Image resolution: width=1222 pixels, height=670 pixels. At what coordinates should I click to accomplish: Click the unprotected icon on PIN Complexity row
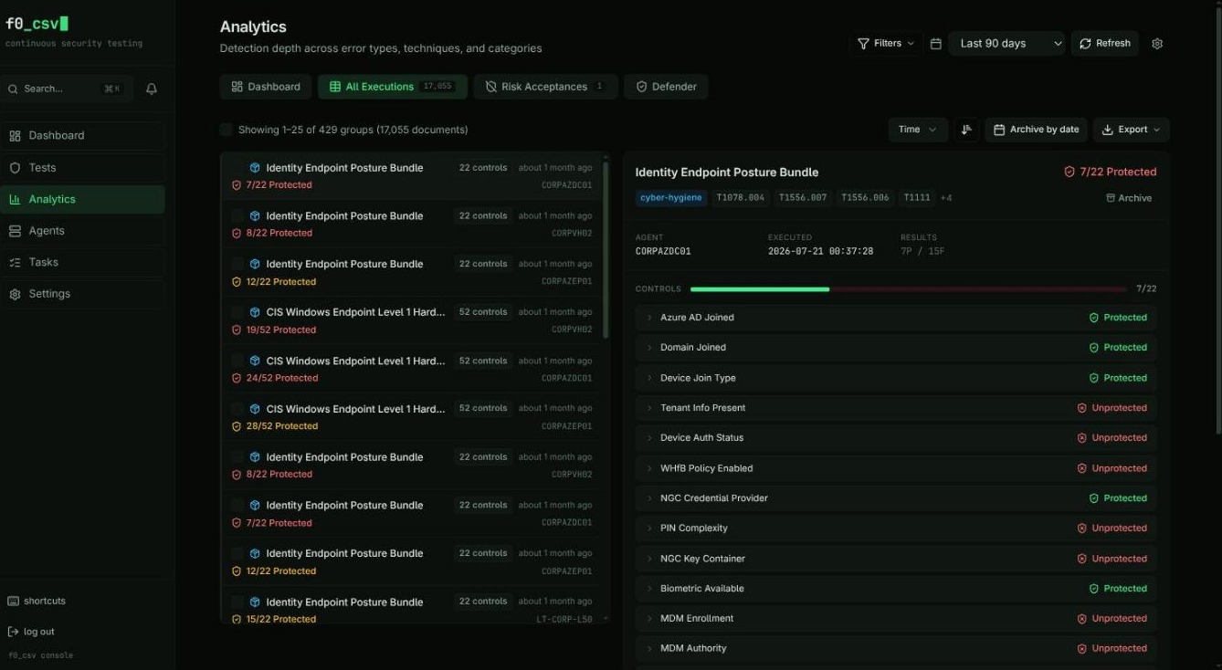(1082, 529)
